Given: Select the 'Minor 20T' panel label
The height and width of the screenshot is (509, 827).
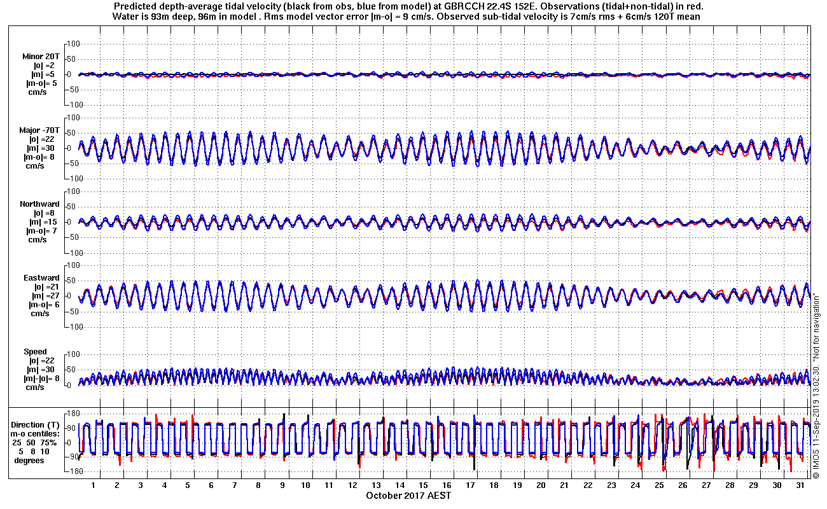Looking at the screenshot, I should pos(41,57).
